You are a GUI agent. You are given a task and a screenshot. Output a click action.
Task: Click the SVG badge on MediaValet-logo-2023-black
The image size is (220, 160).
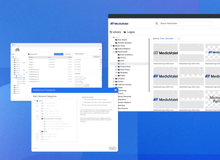click(175, 45)
